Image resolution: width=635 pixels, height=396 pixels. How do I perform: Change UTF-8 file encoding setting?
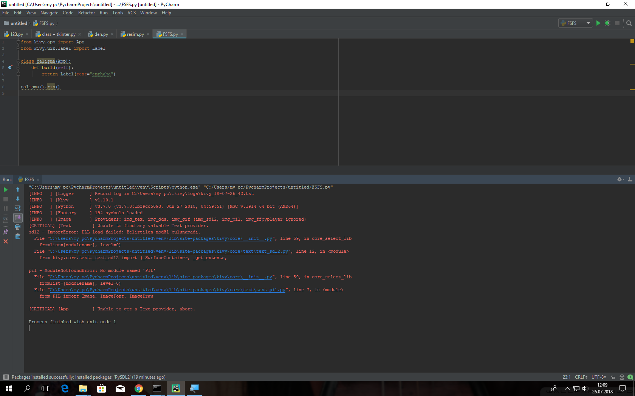click(599, 377)
